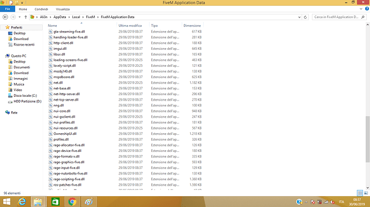Screen dimensions: 370x207
Task: Switch to the Home ribbon tab
Action: click(23, 9)
